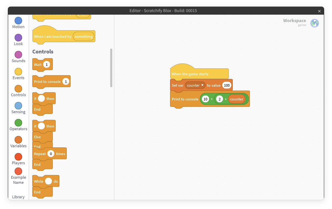Click the 10 operand in the addition block
Viewport: 332px width, 209px height.
pos(205,99)
